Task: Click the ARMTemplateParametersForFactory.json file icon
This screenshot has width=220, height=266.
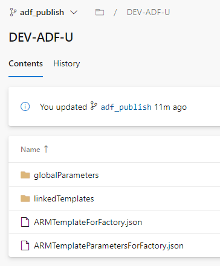Action: point(25,245)
